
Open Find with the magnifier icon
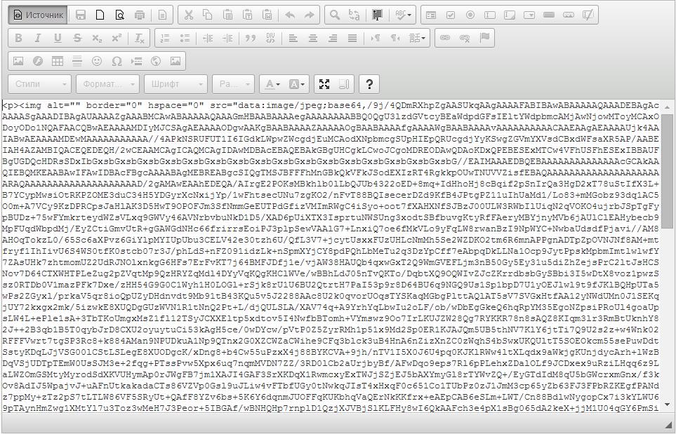(335, 15)
